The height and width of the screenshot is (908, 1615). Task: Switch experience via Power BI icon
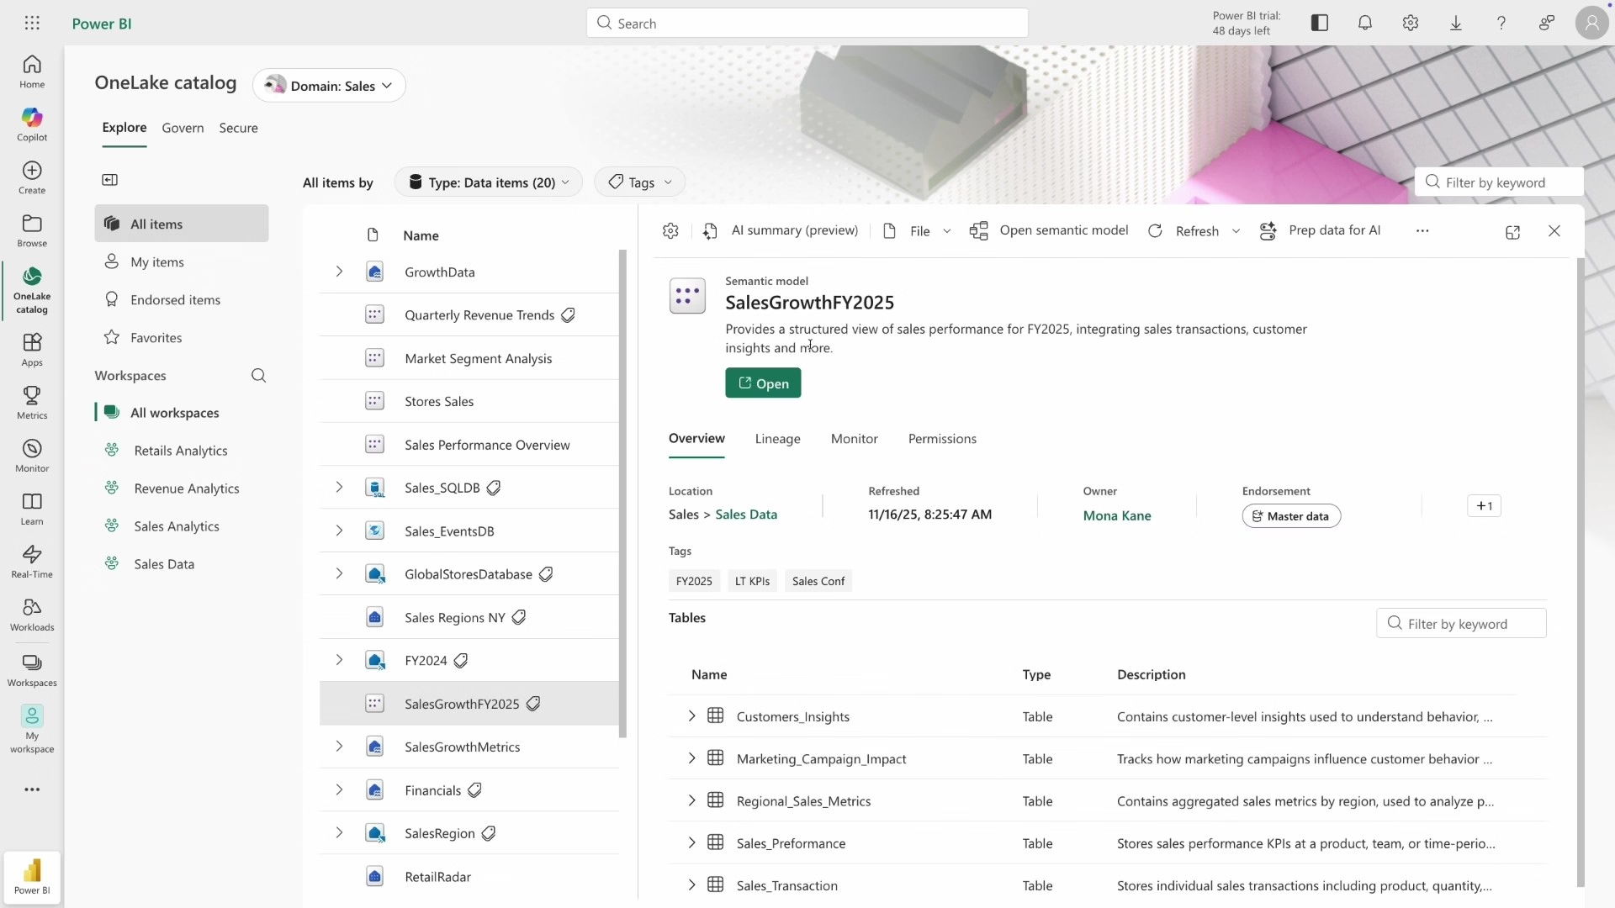[32, 877]
